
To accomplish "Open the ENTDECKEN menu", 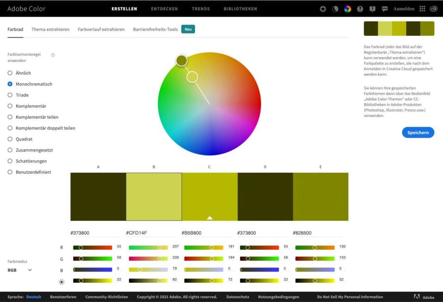I will tap(164, 9).
